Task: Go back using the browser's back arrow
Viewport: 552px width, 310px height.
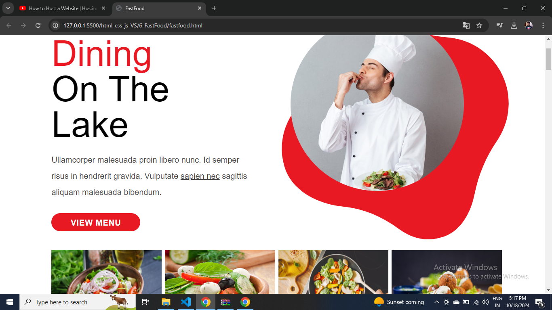Action: click(9, 25)
